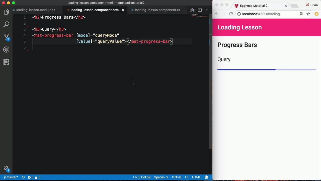Open the Brian profile menu in Chrome
Screen dimensions: 321x181
pos(312,5)
